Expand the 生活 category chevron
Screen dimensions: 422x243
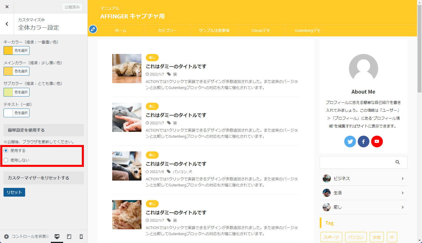[402, 193]
